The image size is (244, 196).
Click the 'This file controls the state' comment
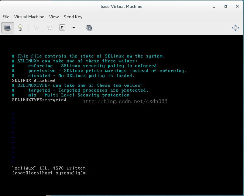(x=88, y=56)
